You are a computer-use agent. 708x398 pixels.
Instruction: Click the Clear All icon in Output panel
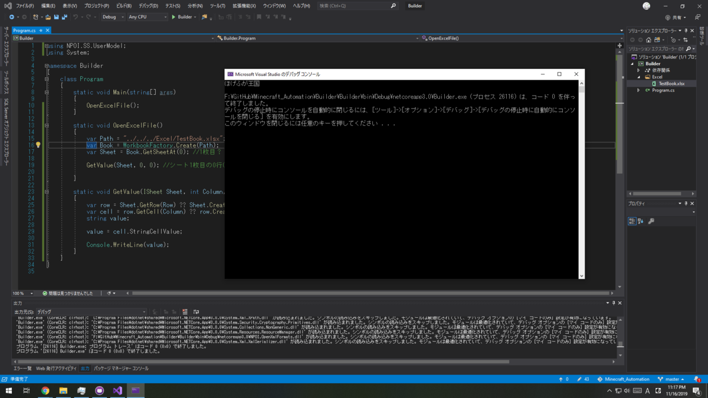coord(185,311)
